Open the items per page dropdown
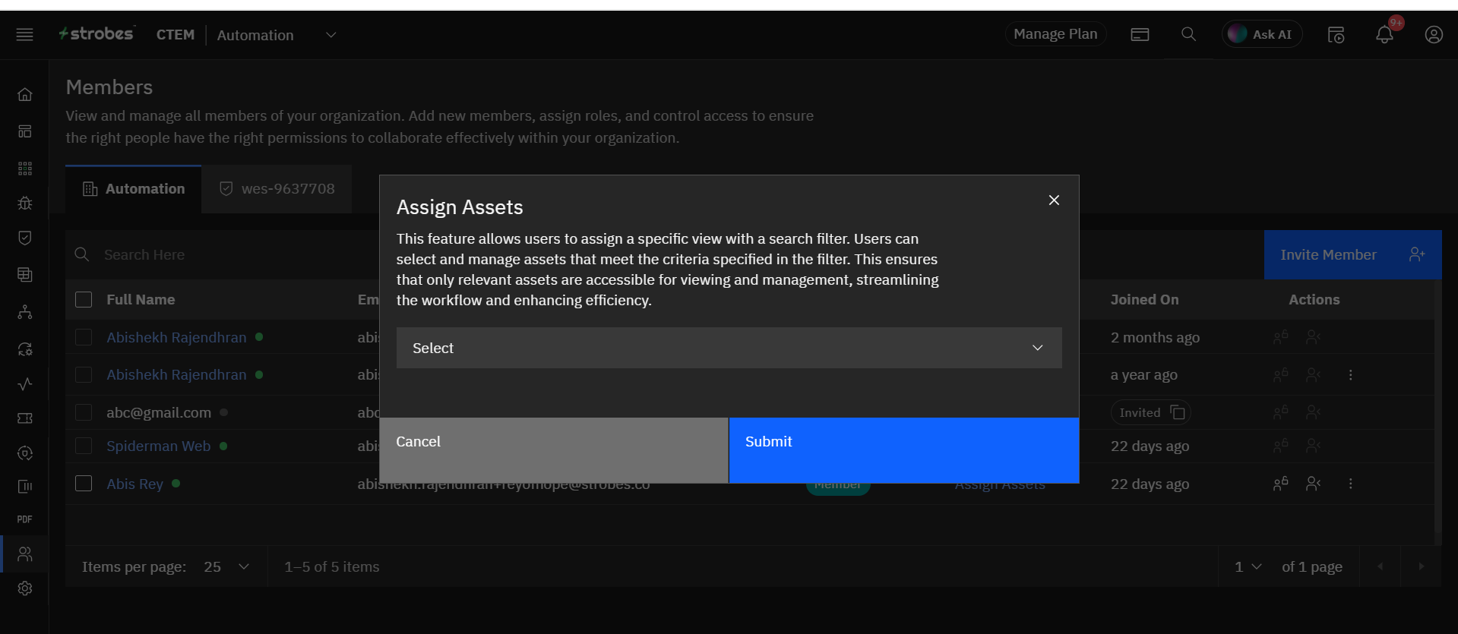Viewport: 1458px width, 634px height. (227, 567)
